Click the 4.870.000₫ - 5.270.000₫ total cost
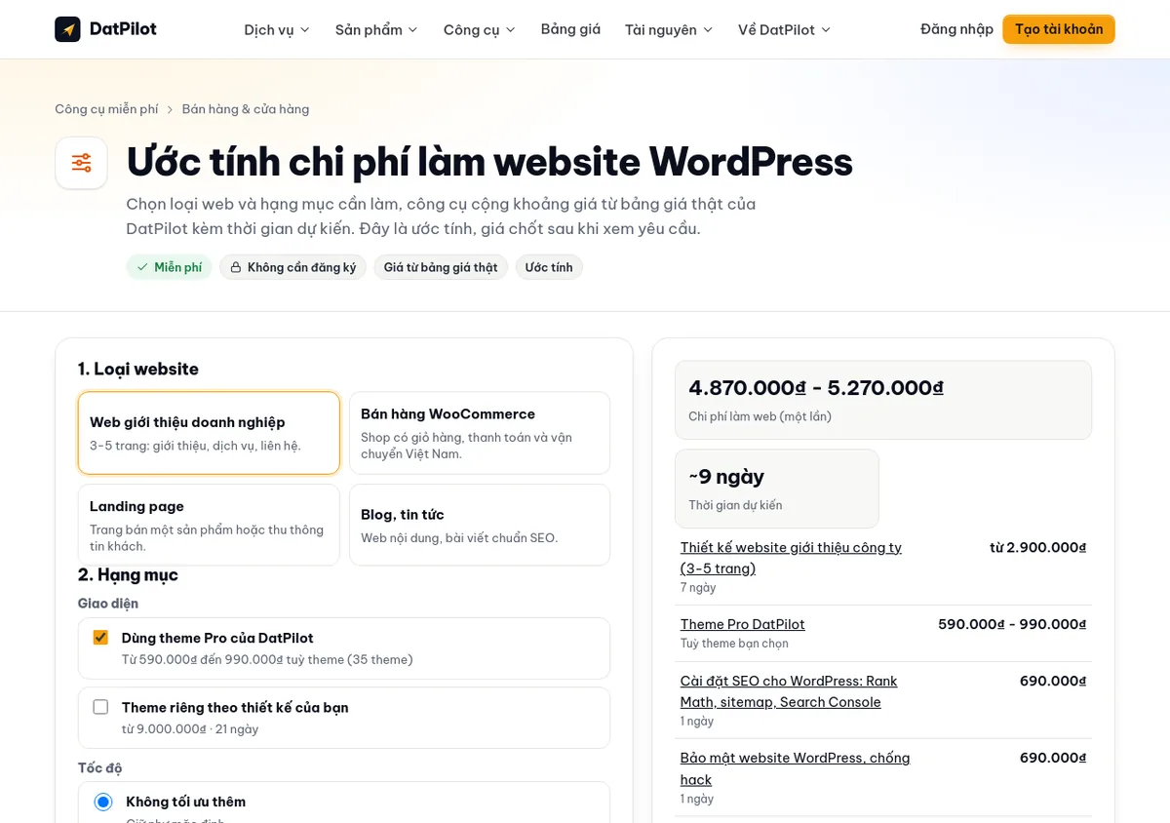 (x=816, y=388)
